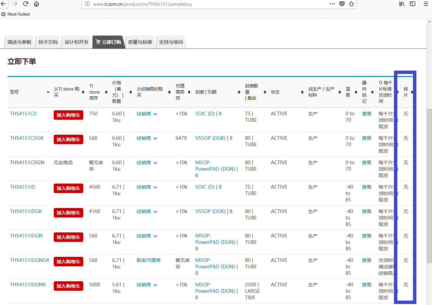Screen dimensions: 432x305
Task: Add THS4151ID to cart
Action: (68, 188)
